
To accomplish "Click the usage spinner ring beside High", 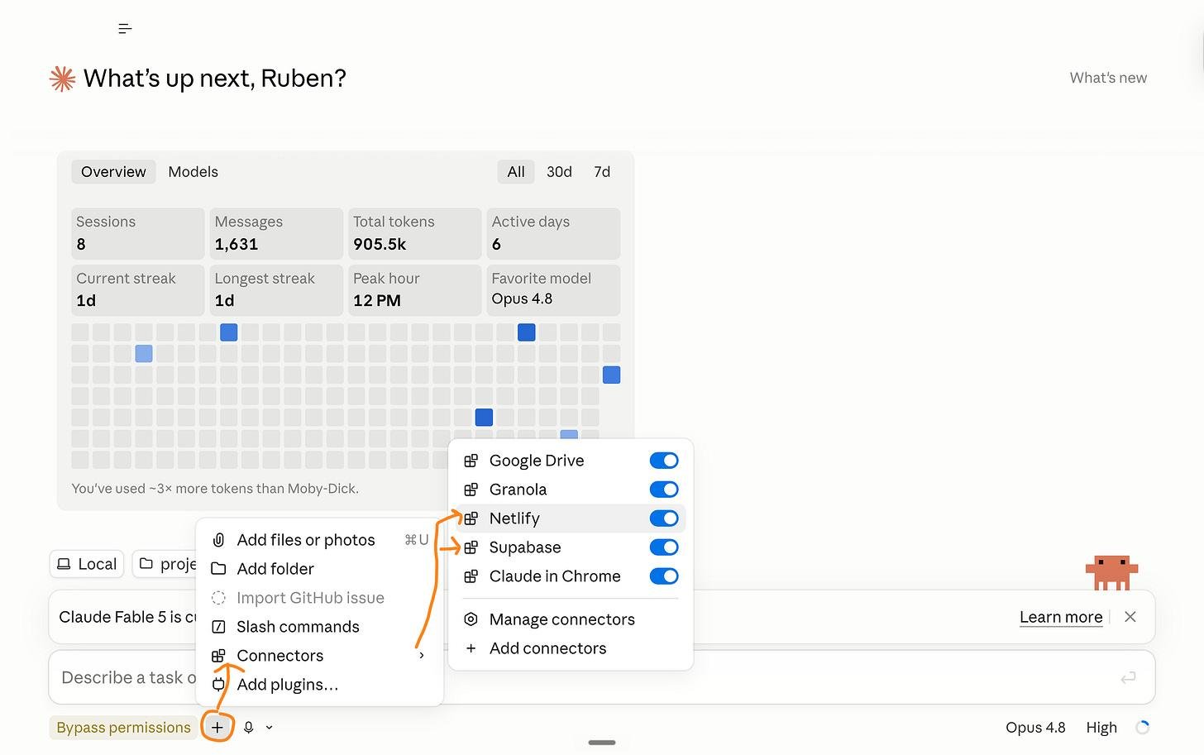I will 1143,728.
